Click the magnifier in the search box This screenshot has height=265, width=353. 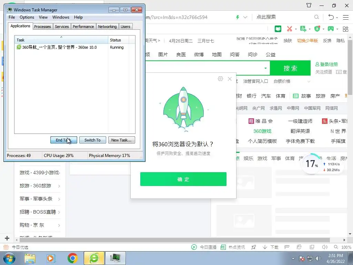[x=316, y=17]
